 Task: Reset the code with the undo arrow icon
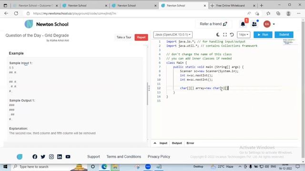click(232, 35)
